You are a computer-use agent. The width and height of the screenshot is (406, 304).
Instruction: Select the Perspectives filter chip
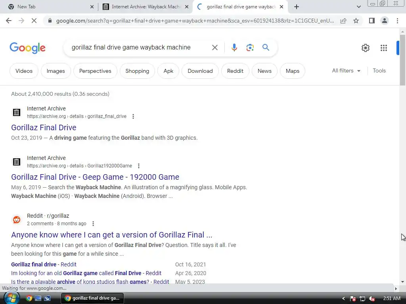point(95,71)
